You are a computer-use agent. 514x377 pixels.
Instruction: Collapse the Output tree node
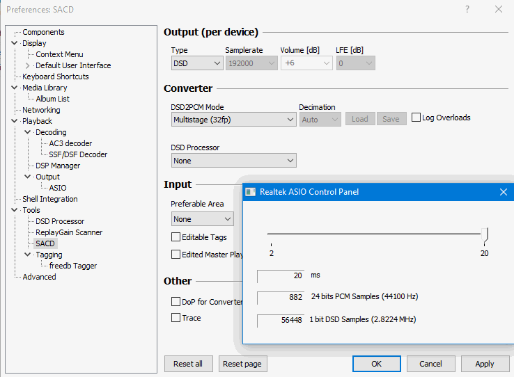[x=28, y=177]
